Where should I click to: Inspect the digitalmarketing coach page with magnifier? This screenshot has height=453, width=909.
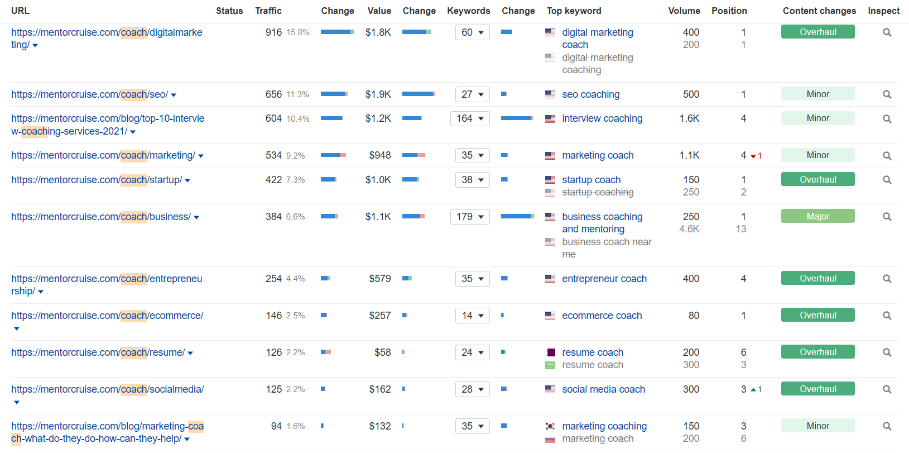click(x=887, y=32)
